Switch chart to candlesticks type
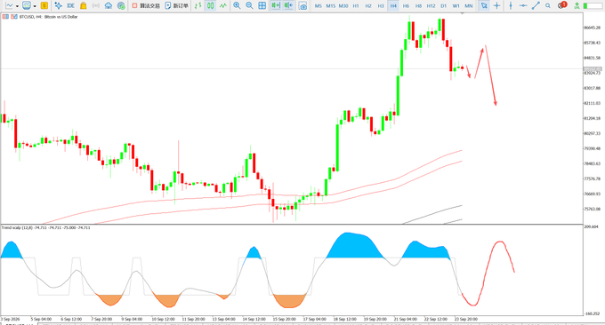 [x=210, y=6]
